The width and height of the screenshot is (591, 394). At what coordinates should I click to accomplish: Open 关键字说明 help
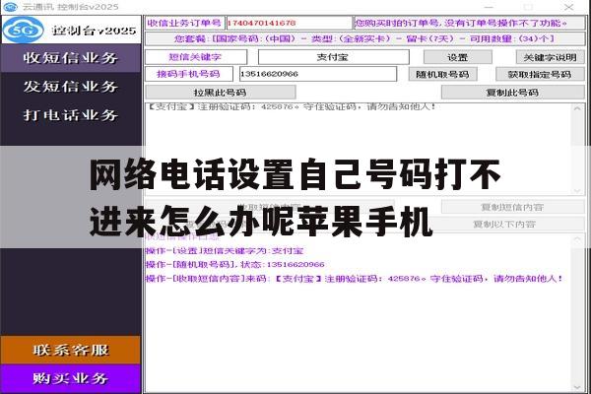tap(550, 57)
